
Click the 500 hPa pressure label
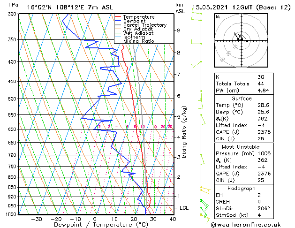12,99
